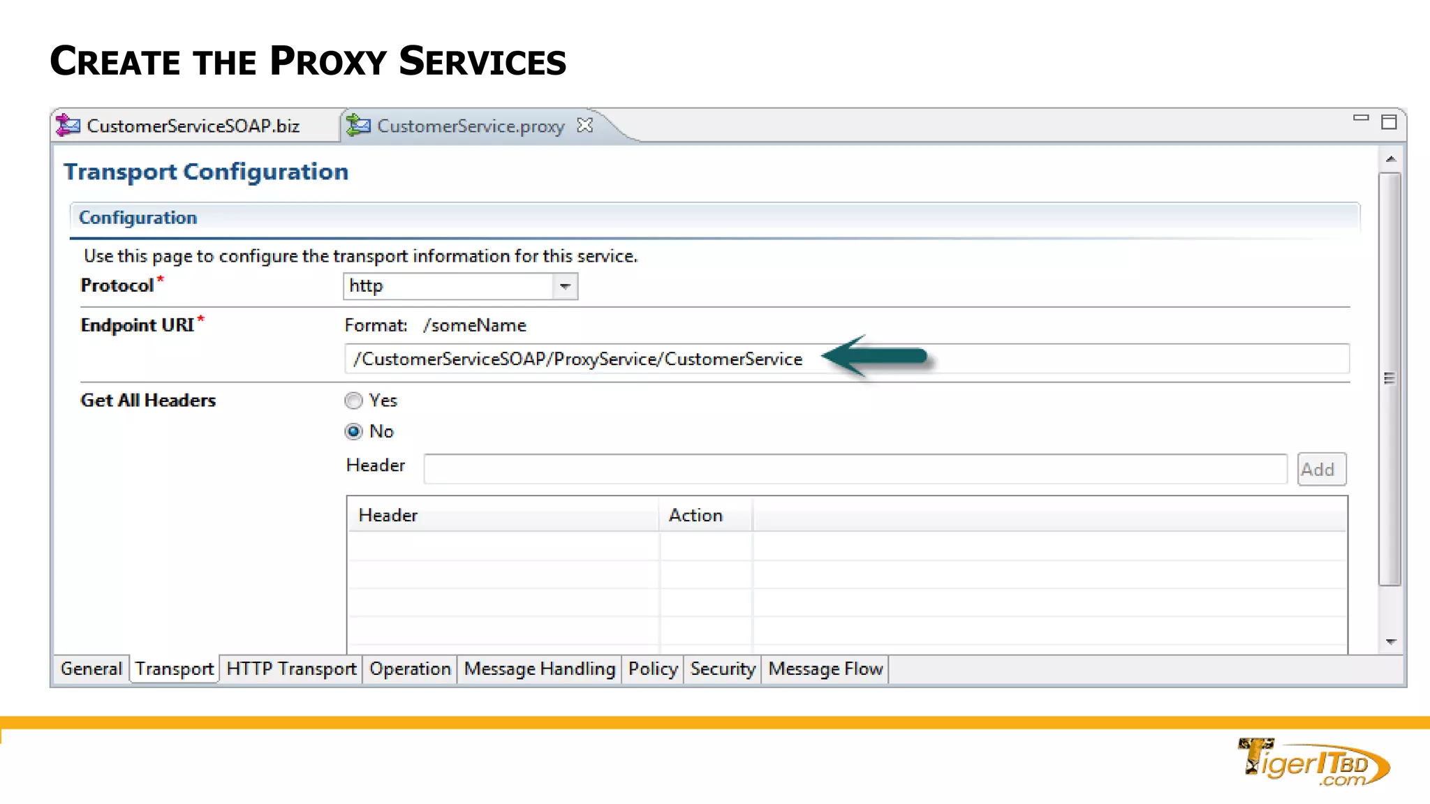Viewport: 1430px width, 804px height.
Task: Open the Protocol dropdown arrow
Action: pyautogui.click(x=565, y=286)
